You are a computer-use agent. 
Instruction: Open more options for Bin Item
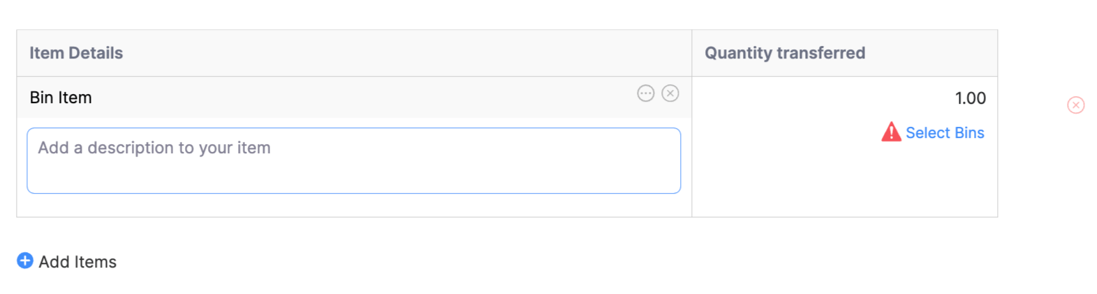click(645, 93)
